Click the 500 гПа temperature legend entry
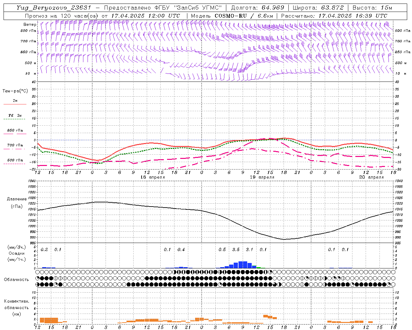The width and height of the screenshot is (412, 330). pos(15,160)
